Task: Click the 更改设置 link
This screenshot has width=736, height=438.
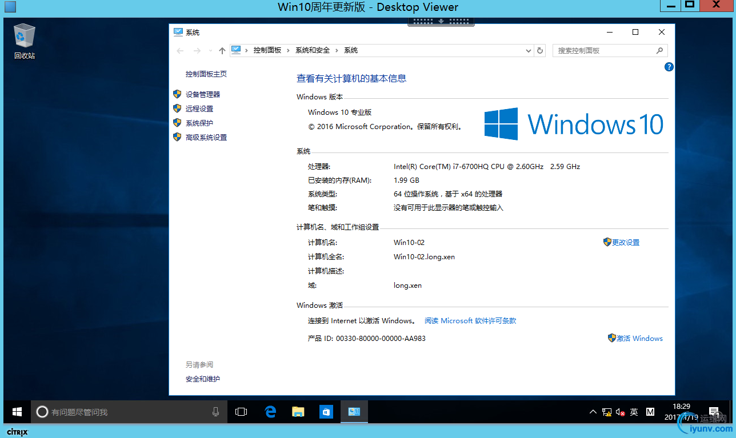Action: point(626,243)
